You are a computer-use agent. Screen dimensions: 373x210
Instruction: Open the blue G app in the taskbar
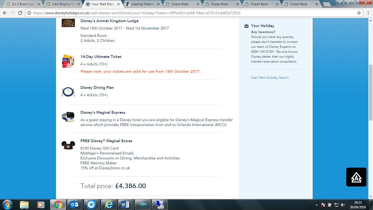point(91,205)
